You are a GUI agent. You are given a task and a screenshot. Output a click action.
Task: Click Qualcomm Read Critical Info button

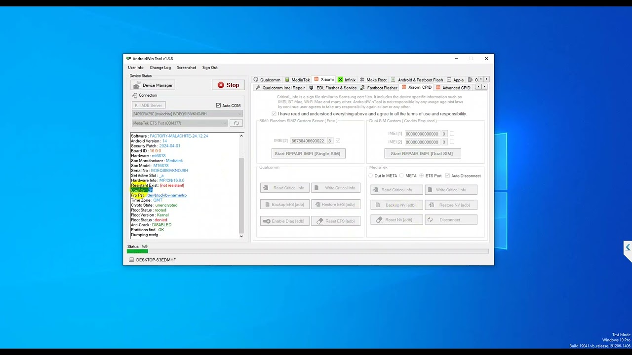point(285,188)
